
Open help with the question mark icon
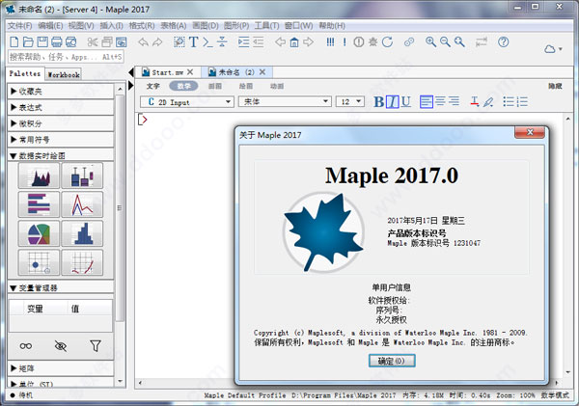point(503,42)
